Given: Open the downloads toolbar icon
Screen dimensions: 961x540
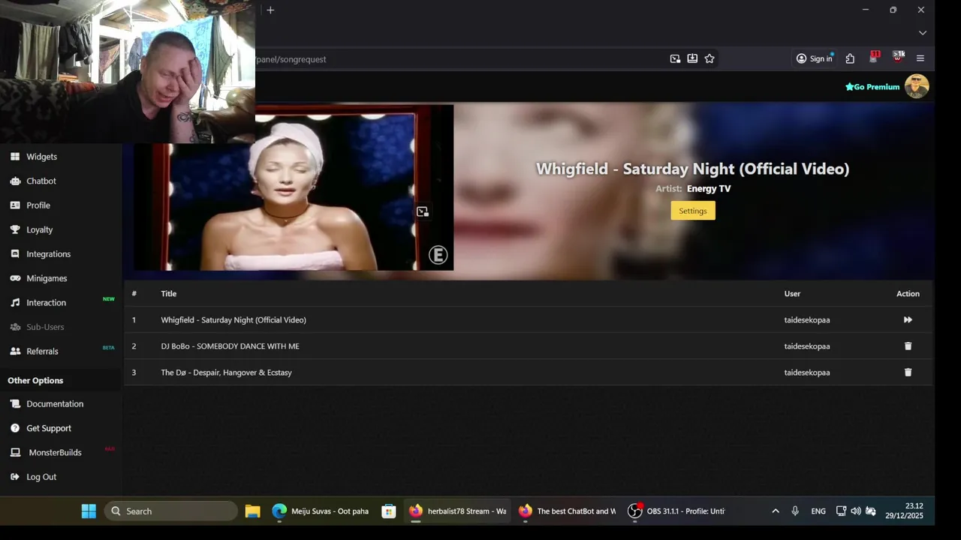Looking at the screenshot, I should click(692, 58).
